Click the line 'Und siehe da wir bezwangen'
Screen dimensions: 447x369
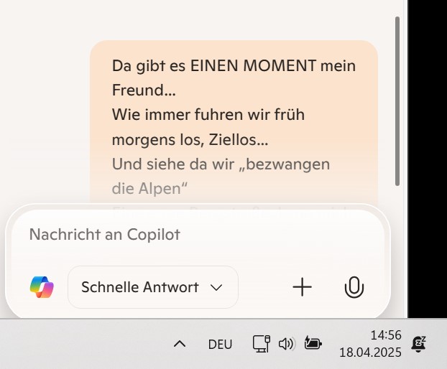[221, 164]
